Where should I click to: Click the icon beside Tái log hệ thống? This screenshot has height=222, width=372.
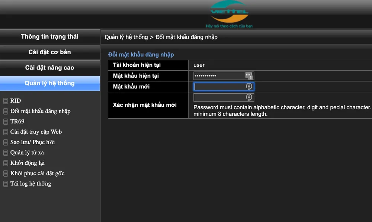(x=5, y=183)
